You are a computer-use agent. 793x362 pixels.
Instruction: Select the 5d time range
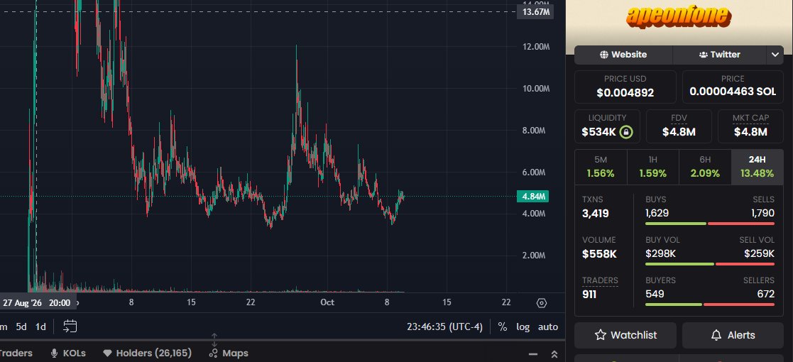(x=21, y=327)
